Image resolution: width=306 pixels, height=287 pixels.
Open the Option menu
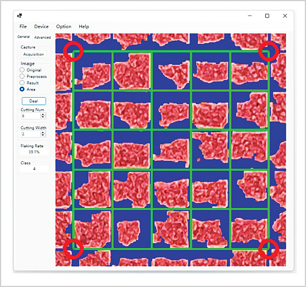[x=64, y=26]
